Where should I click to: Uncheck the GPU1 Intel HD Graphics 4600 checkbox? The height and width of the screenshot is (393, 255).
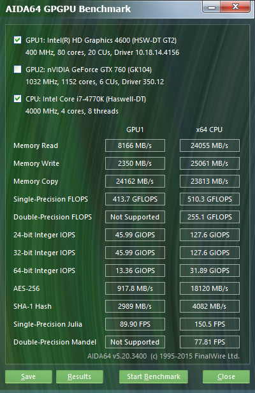tap(18, 40)
